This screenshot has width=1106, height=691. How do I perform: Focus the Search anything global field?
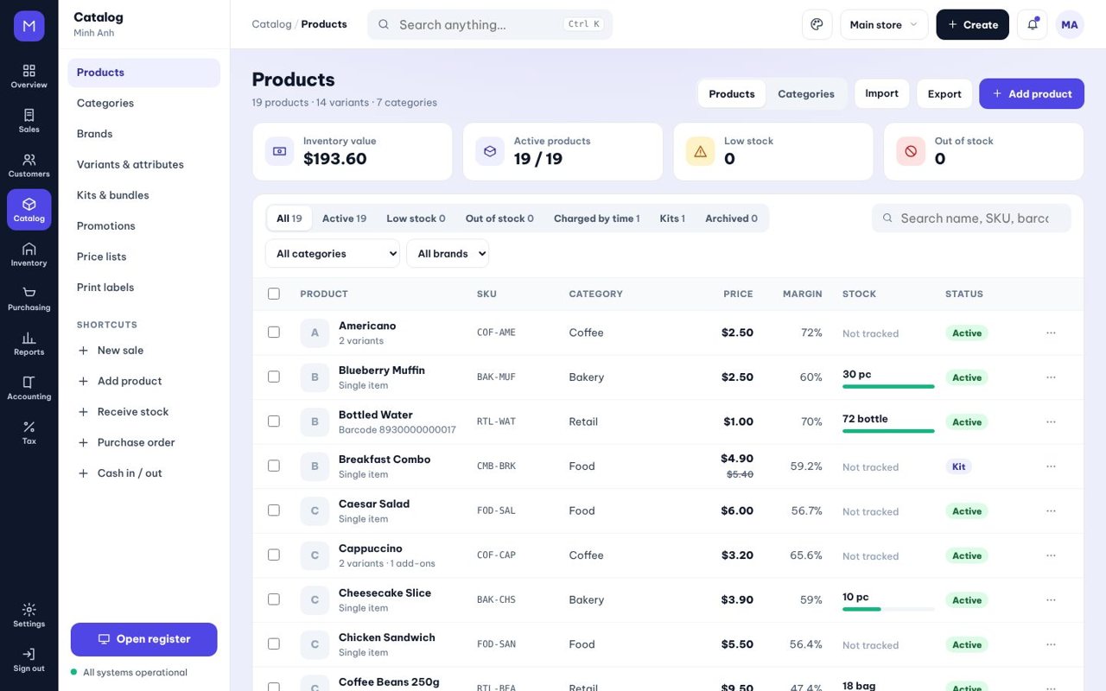[490, 24]
